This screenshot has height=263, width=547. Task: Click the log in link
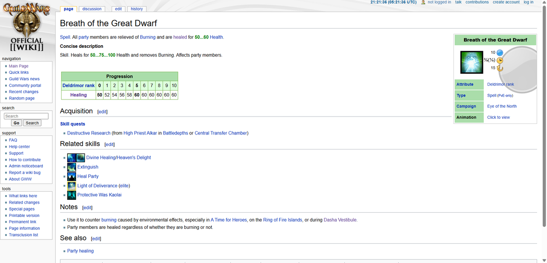[x=529, y=2]
